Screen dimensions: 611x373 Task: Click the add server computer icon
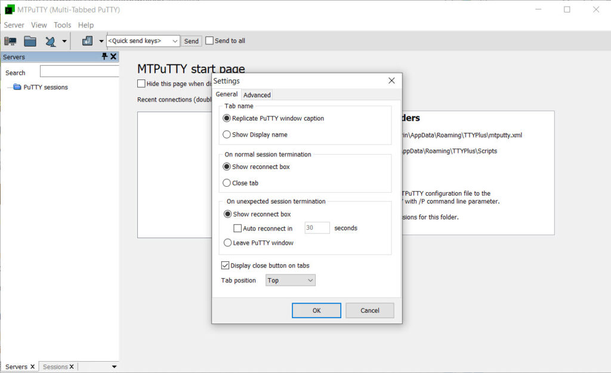(x=10, y=41)
